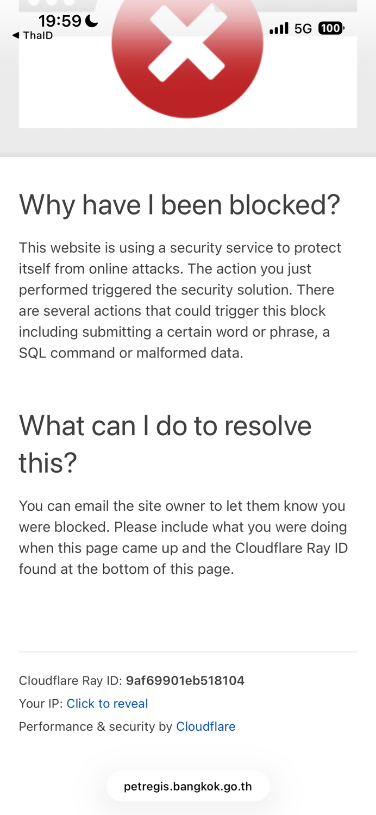The height and width of the screenshot is (815, 376).
Task: Open the Cloudflare link
Action: (x=205, y=726)
